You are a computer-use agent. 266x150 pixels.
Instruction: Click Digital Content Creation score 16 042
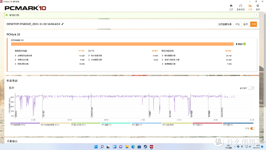(x=228, y=51)
